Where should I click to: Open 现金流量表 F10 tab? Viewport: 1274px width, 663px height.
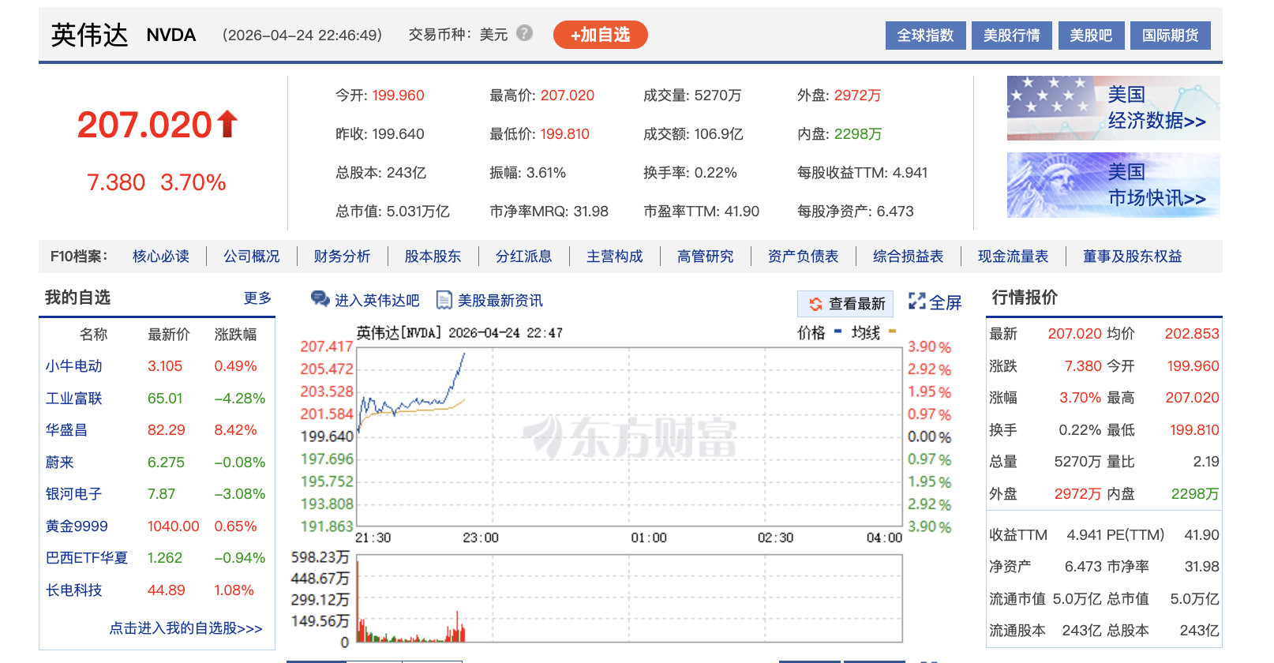pos(1014,257)
